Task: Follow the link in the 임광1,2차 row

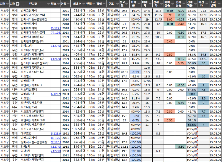Action: tap(56, 46)
